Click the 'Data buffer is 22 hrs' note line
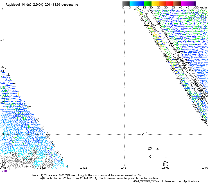 click(x=99, y=178)
